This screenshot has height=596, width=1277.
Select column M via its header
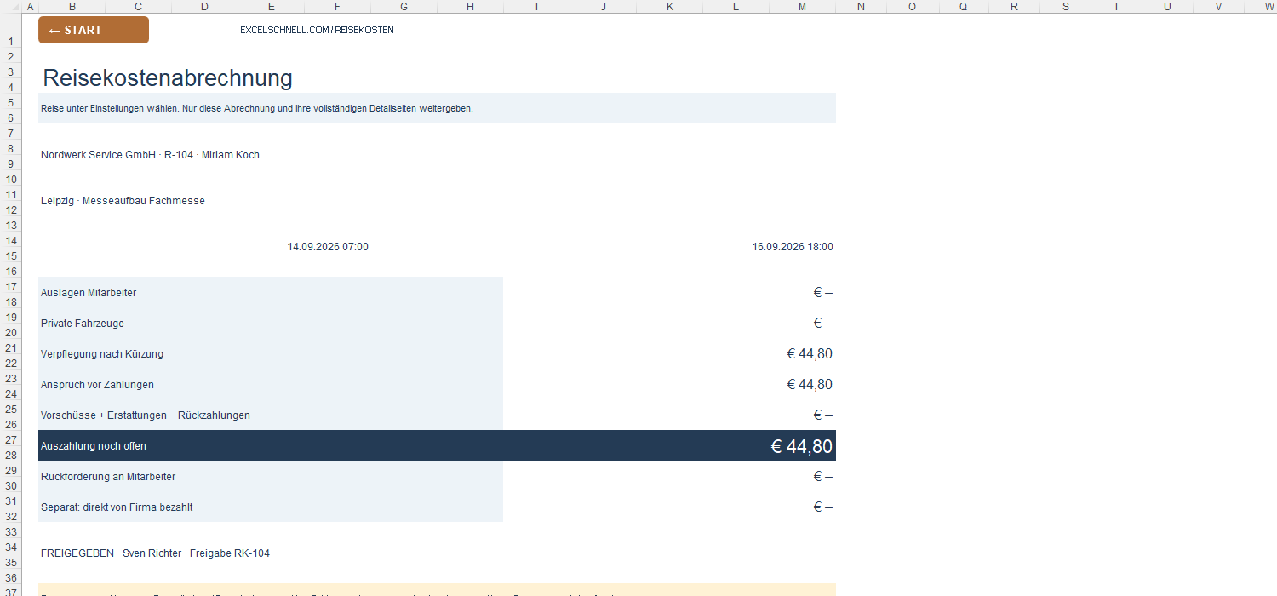click(x=802, y=7)
